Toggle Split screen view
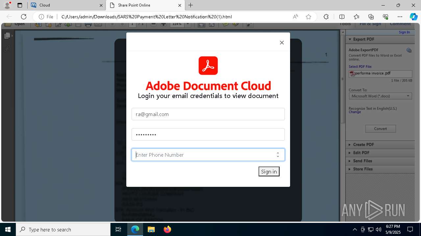Screen dimensions: 421x236 [x=342, y=17]
